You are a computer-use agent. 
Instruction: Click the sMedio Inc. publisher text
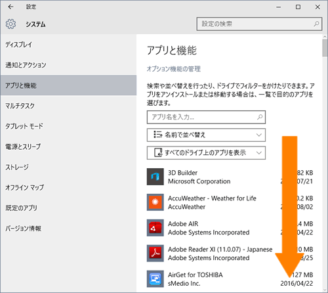pyautogui.click(x=184, y=283)
